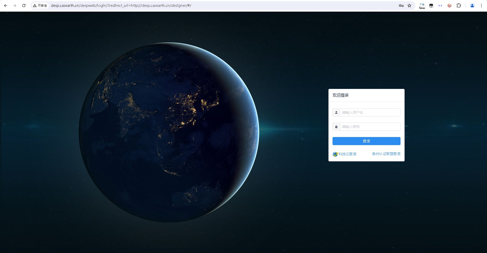Screen dimensions: 487x253
Task: Bookmark this page with the star
Action: point(409,6)
